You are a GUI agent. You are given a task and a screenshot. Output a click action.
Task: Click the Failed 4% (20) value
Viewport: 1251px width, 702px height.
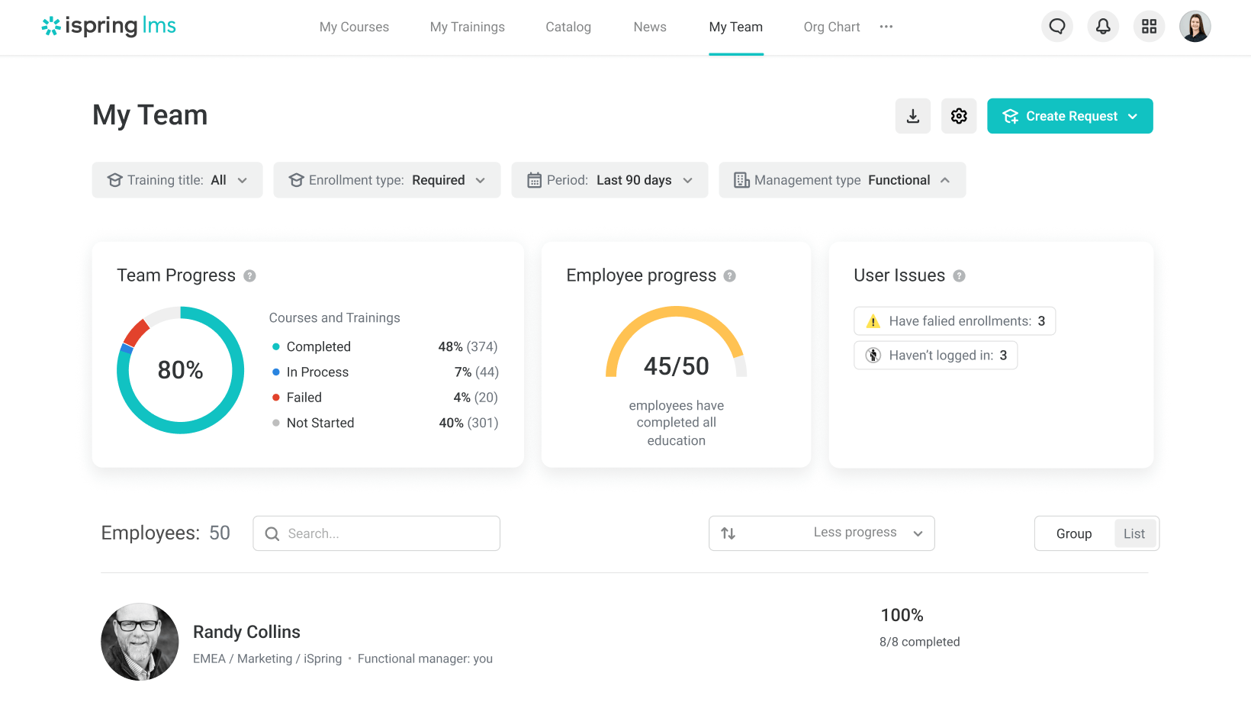tap(476, 398)
